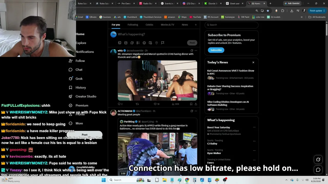Show hidden system tray icons
This screenshot has width=328, height=184.
click(286, 180)
